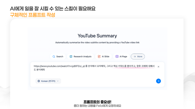Click the '구체적인 프롬프트 작성' orange heading
This screenshot has height=109, width=195.
[x=32, y=15]
